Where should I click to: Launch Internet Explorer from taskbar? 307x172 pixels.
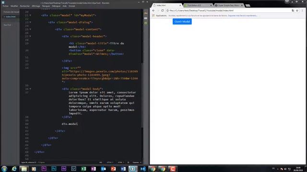pyautogui.click(x=14, y=169)
